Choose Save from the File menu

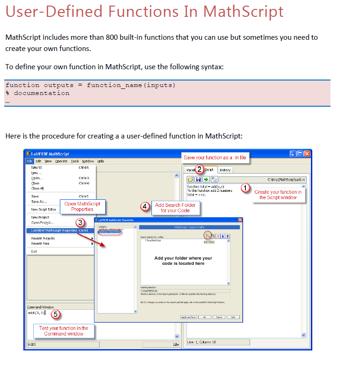coord(60,196)
